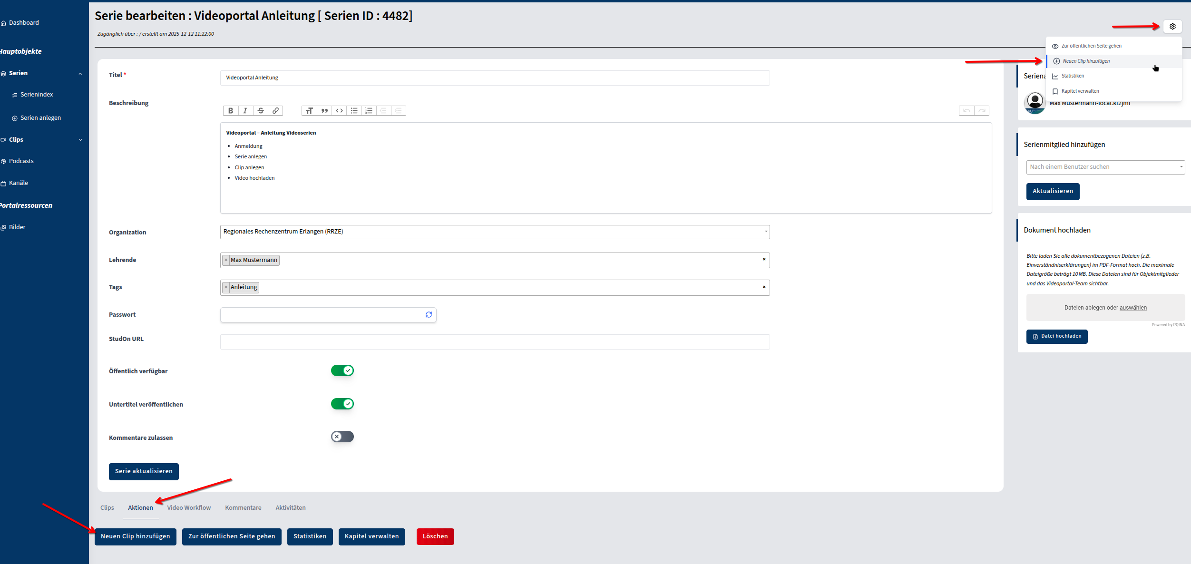Open the gear settings menu at the top right
The height and width of the screenshot is (564, 1191).
pos(1172,27)
